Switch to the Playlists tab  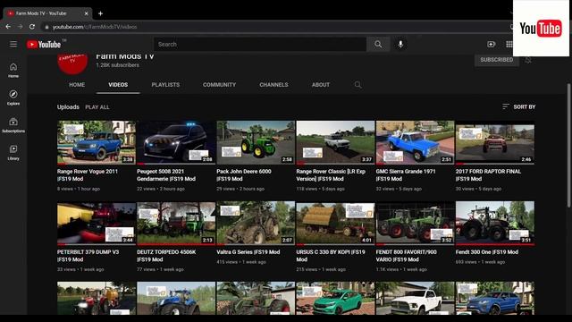pyautogui.click(x=165, y=85)
